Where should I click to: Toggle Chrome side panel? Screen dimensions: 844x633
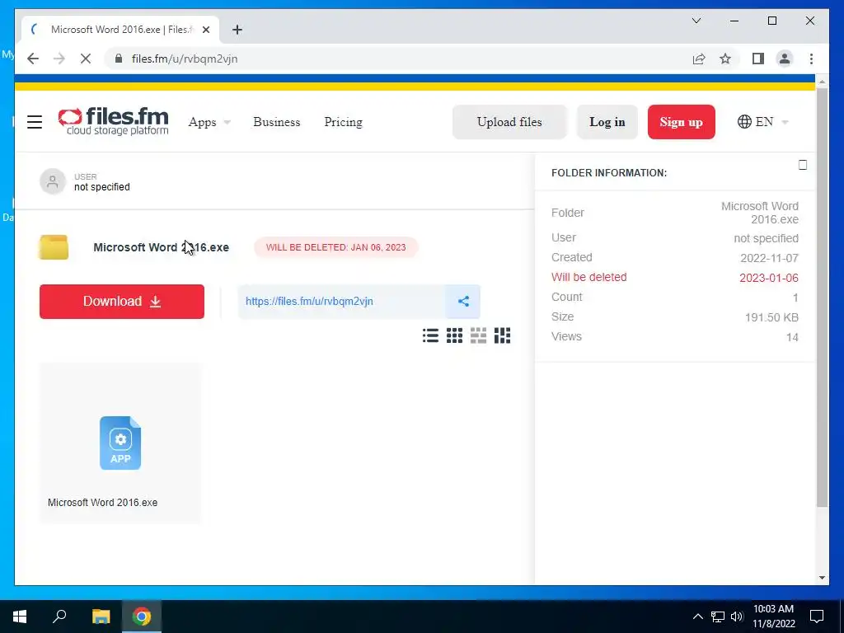tap(758, 59)
